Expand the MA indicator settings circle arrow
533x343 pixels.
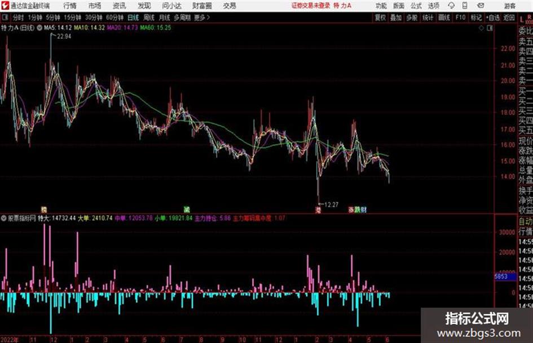39,28
